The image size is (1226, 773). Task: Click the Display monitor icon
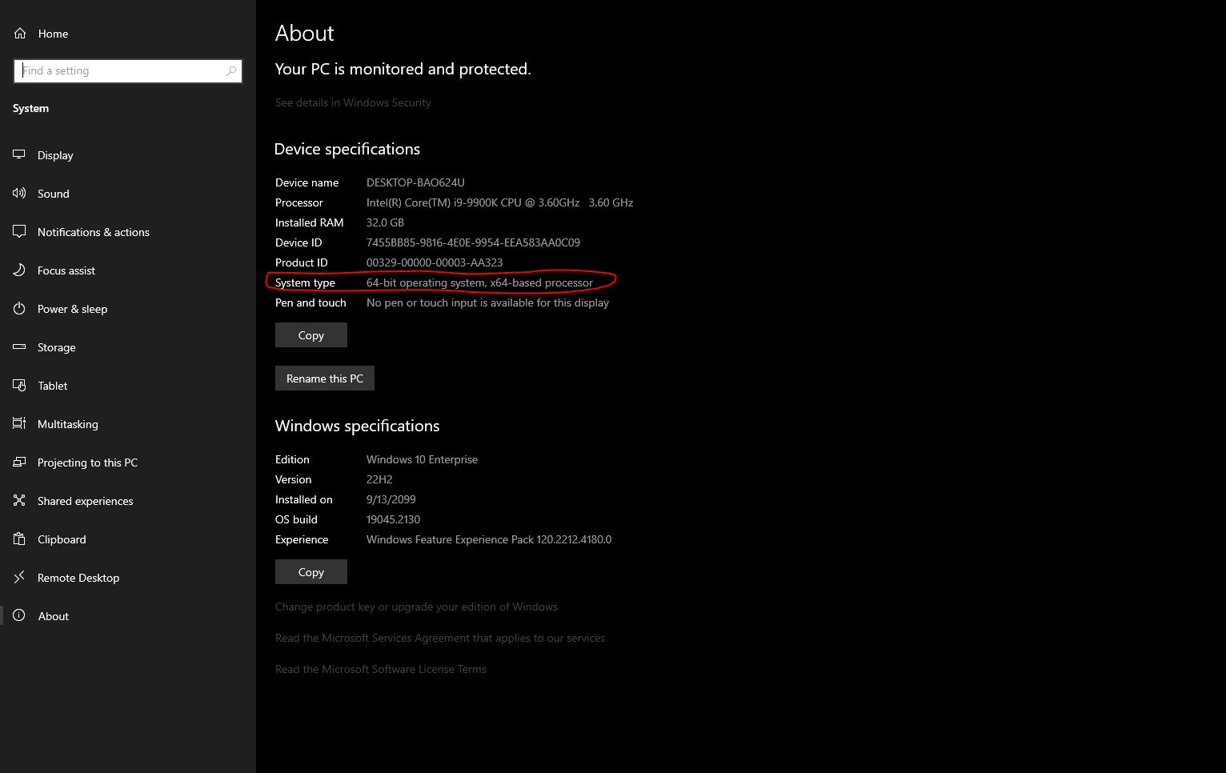pos(19,155)
